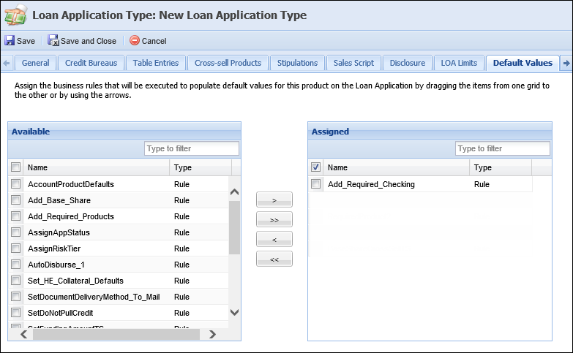Open the LOA Limits tab
This screenshot has width=573, height=353.
tap(459, 63)
